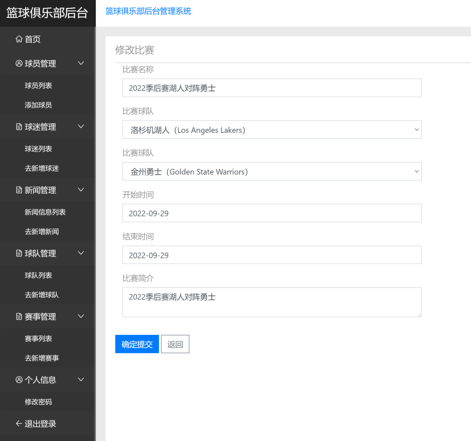Collapse the 赛事管理 menu chevron
The width and height of the screenshot is (471, 441).
(x=81, y=316)
